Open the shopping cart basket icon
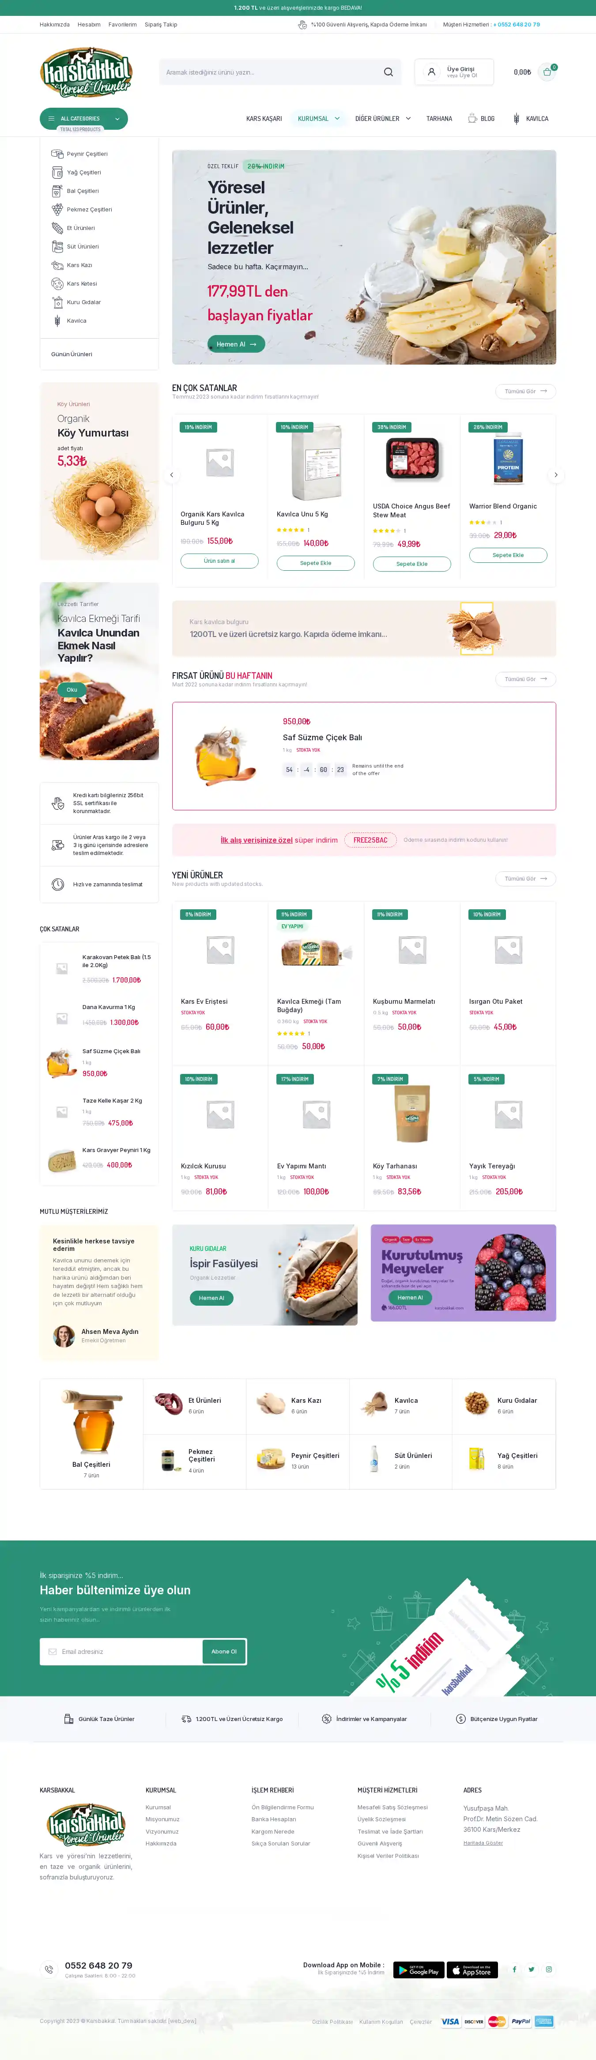 point(547,72)
